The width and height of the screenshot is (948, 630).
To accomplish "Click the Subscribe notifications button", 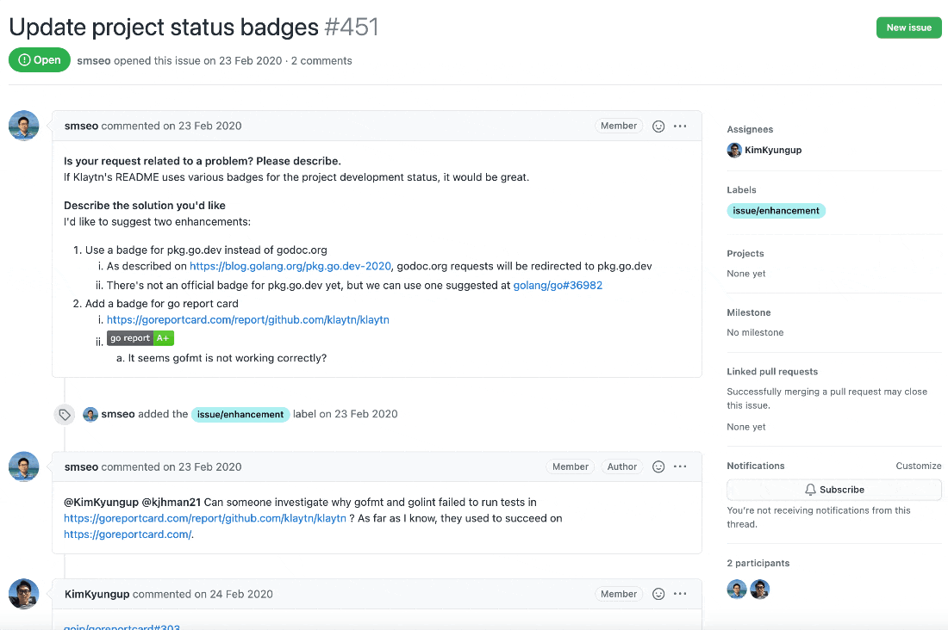I will click(x=833, y=490).
